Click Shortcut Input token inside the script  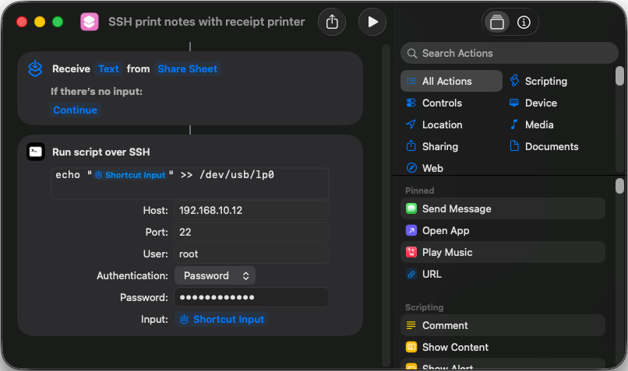[130, 175]
